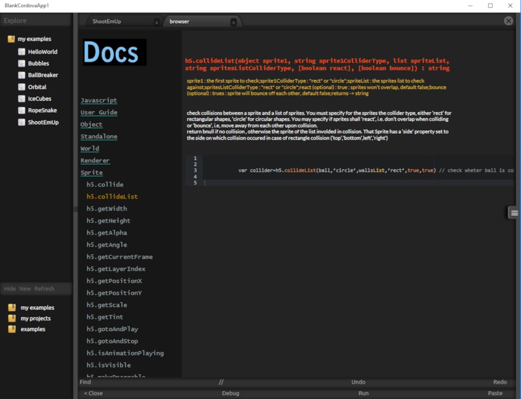Open the User Guide docs link
The height and width of the screenshot is (399, 521).
click(x=99, y=112)
